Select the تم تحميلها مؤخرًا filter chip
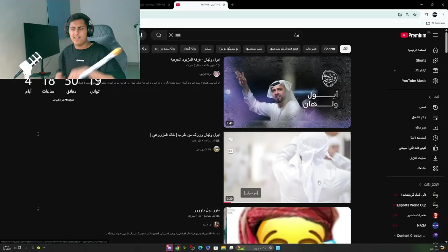The width and height of the screenshot is (448, 252). (228, 49)
